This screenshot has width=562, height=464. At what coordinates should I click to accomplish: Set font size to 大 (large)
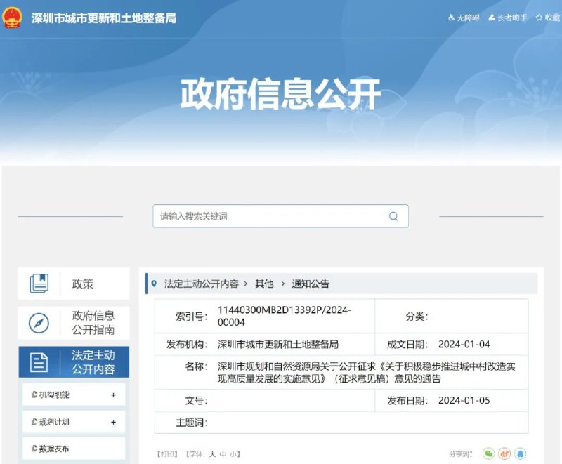[213, 453]
